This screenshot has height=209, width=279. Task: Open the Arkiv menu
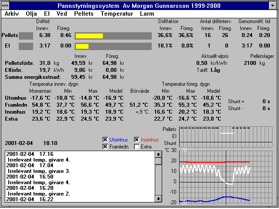pyautogui.click(x=12, y=13)
